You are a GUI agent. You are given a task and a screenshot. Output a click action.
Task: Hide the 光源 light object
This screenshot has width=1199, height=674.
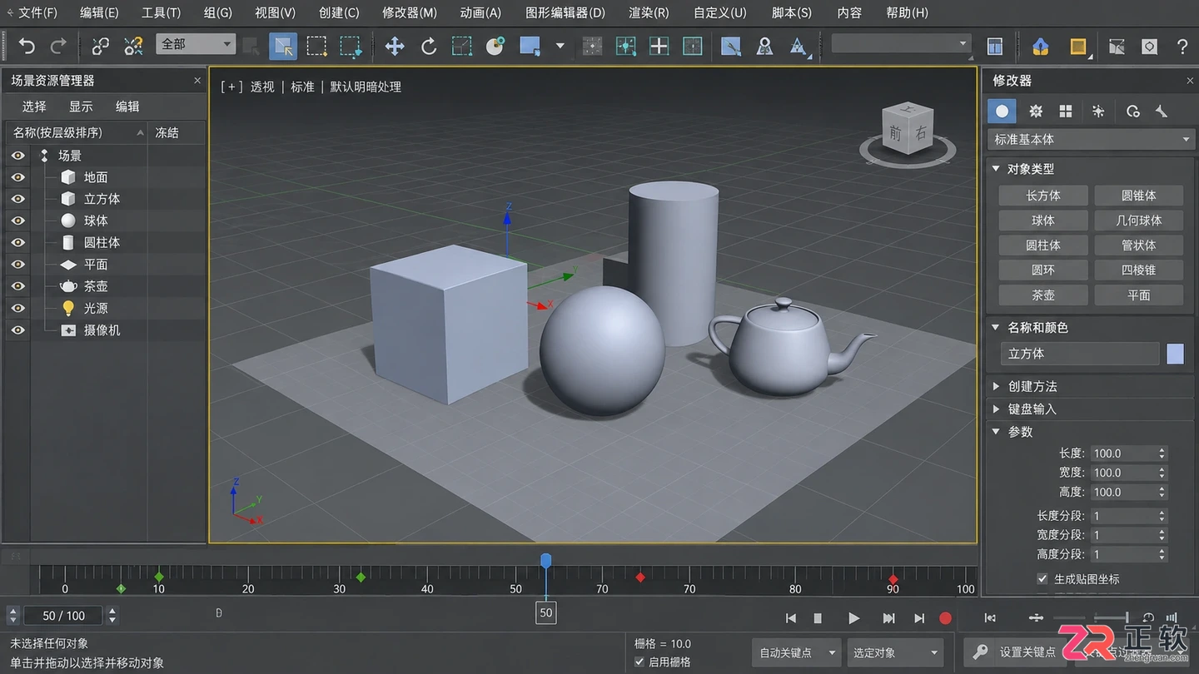[17, 308]
